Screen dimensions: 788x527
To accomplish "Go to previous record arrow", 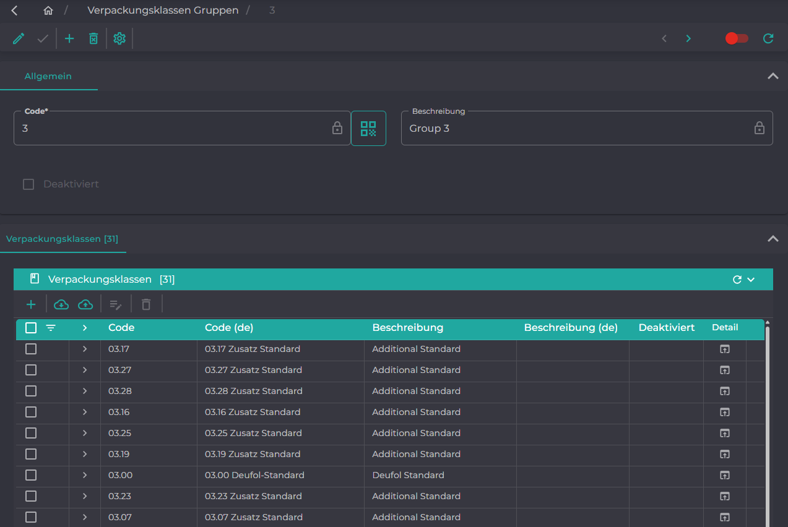I will coord(664,38).
